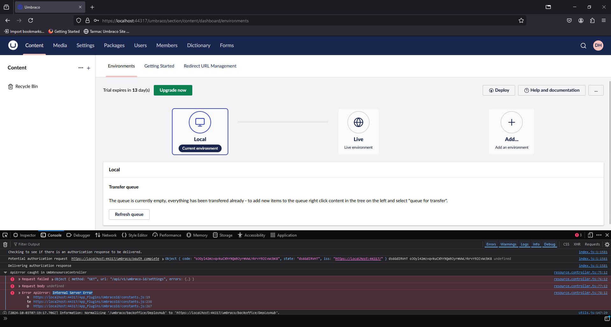Open Firefox application menu hamburger

click(604, 20)
